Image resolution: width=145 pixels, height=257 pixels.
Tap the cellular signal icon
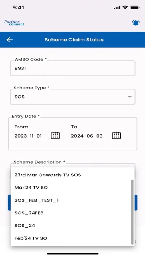point(117,8)
